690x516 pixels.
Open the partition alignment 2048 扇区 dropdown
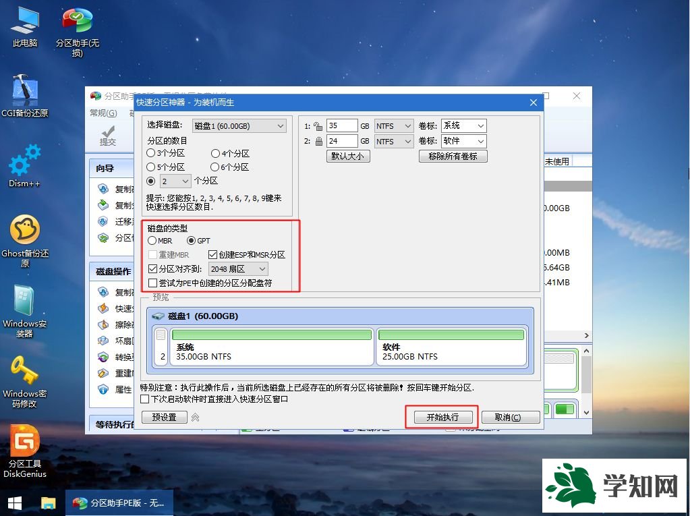tap(238, 268)
